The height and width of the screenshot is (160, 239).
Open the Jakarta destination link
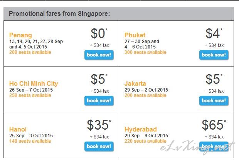pyautogui.click(x=135, y=83)
